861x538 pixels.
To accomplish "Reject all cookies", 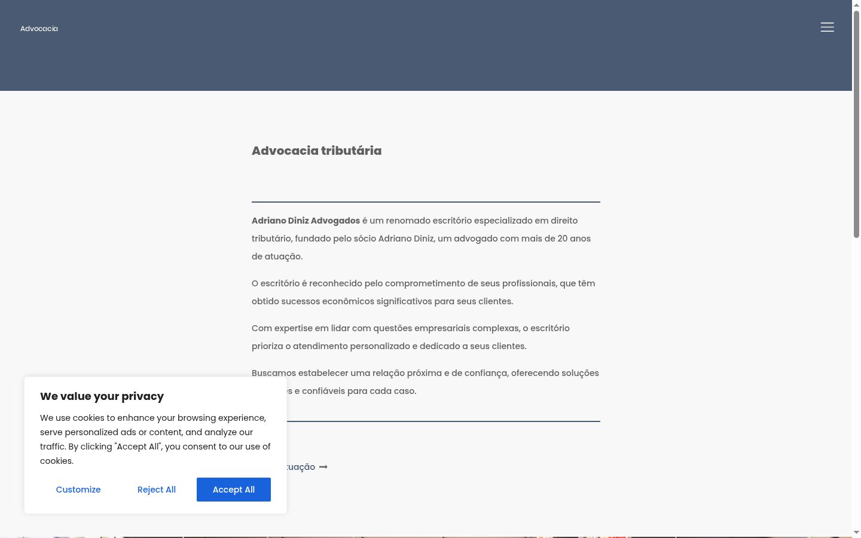I will coord(157,490).
